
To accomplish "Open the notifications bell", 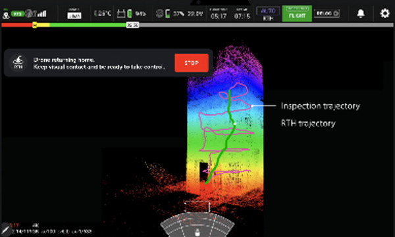I will (361, 13).
